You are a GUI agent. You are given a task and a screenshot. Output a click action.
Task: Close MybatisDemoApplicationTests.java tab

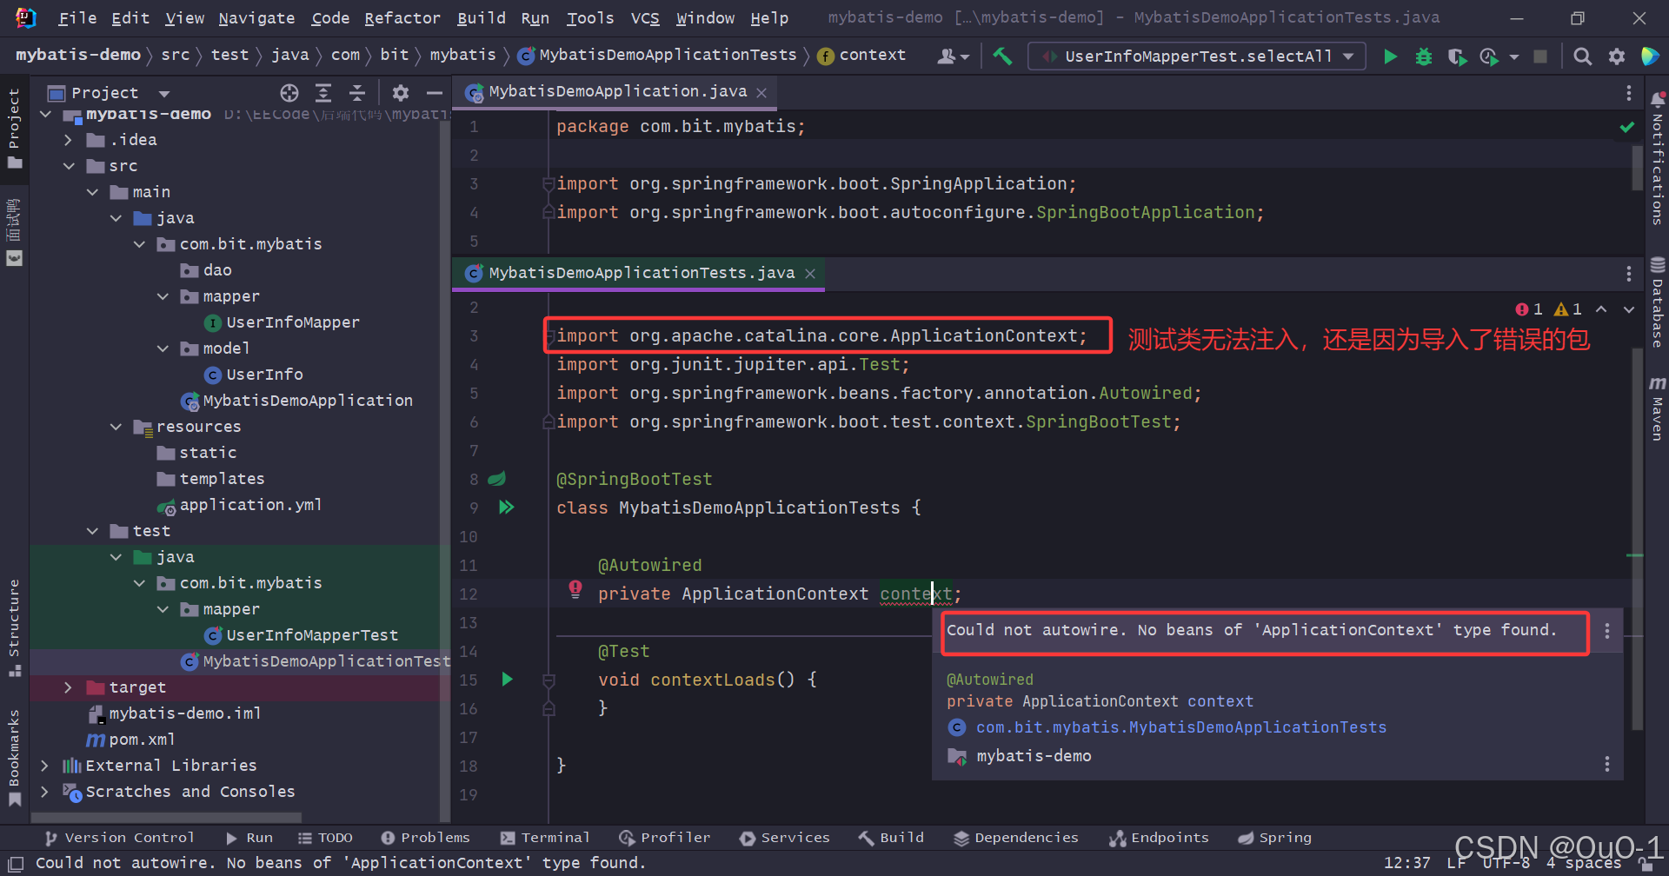(810, 274)
